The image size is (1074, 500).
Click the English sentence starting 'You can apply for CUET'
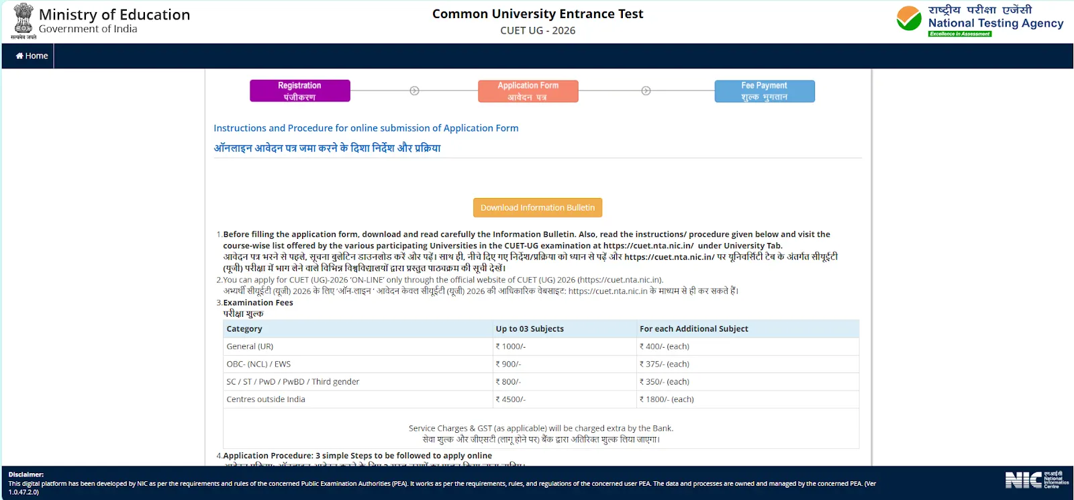443,280
